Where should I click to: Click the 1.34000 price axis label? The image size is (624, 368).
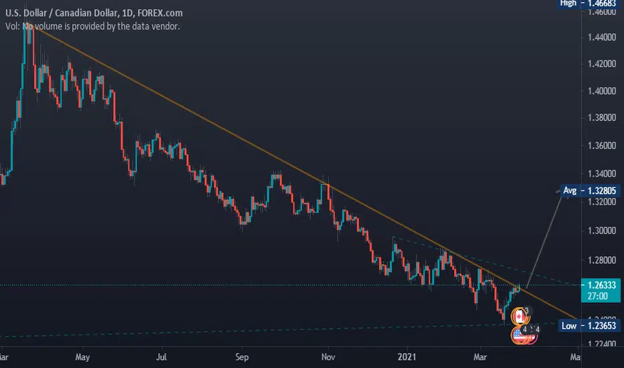point(602,174)
